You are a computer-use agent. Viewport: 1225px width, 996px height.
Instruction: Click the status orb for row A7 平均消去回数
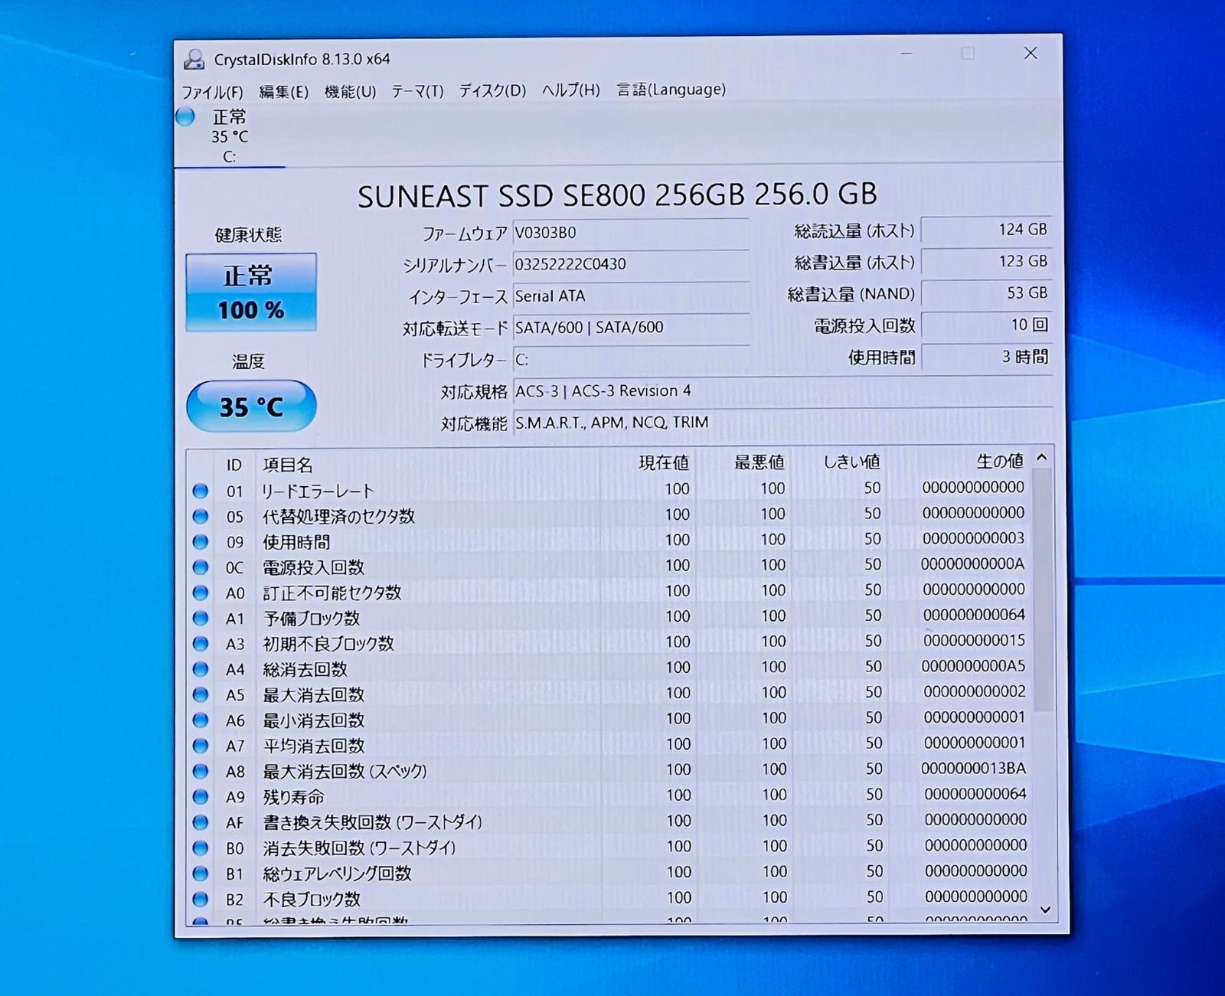[x=201, y=746]
